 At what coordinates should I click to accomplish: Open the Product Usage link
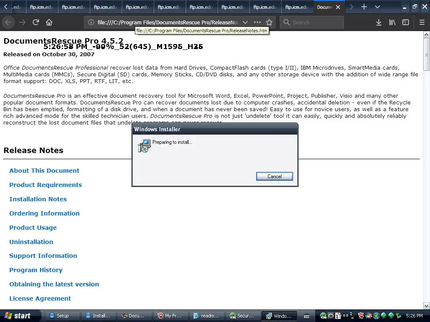(x=33, y=228)
